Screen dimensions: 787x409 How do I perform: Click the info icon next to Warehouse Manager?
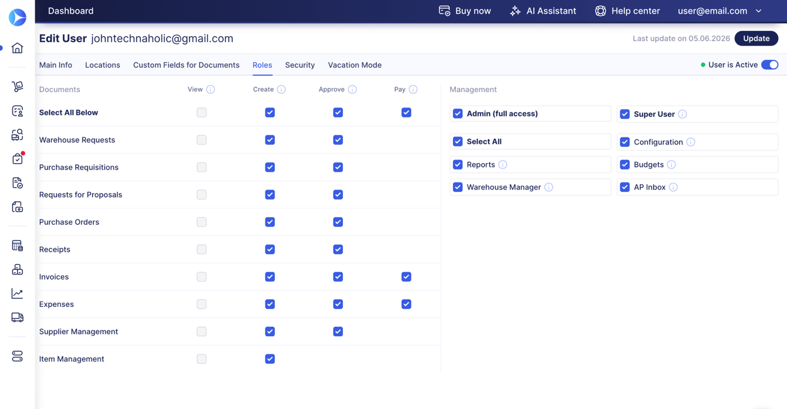(x=549, y=187)
